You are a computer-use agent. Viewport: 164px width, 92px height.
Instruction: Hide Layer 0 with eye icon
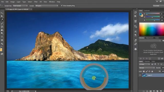click(x=140, y=75)
